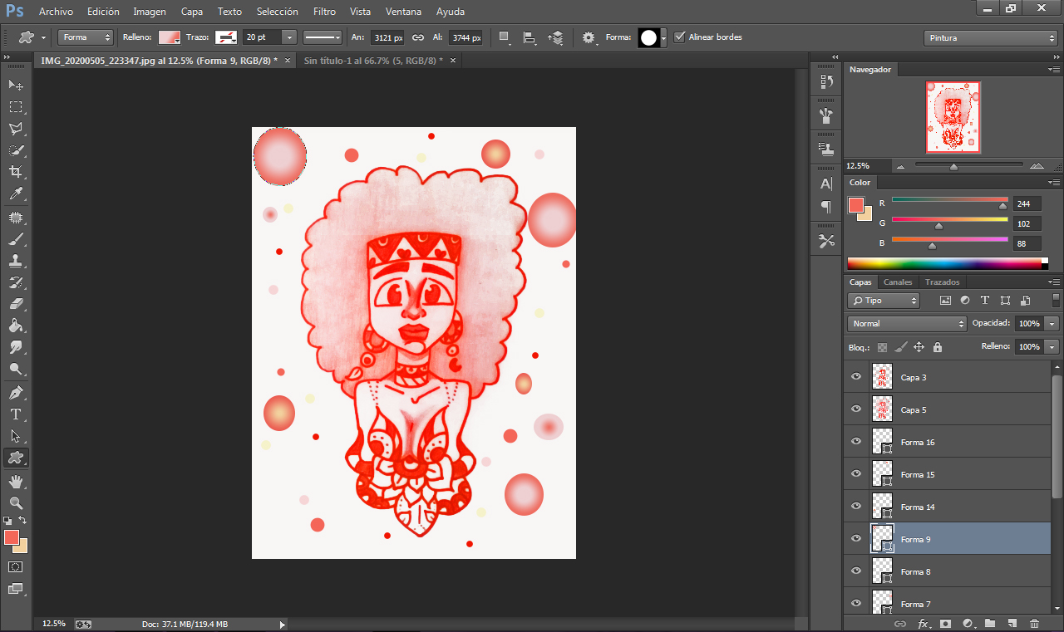Click the R value field 244
This screenshot has height=632, width=1064.
click(x=1027, y=203)
